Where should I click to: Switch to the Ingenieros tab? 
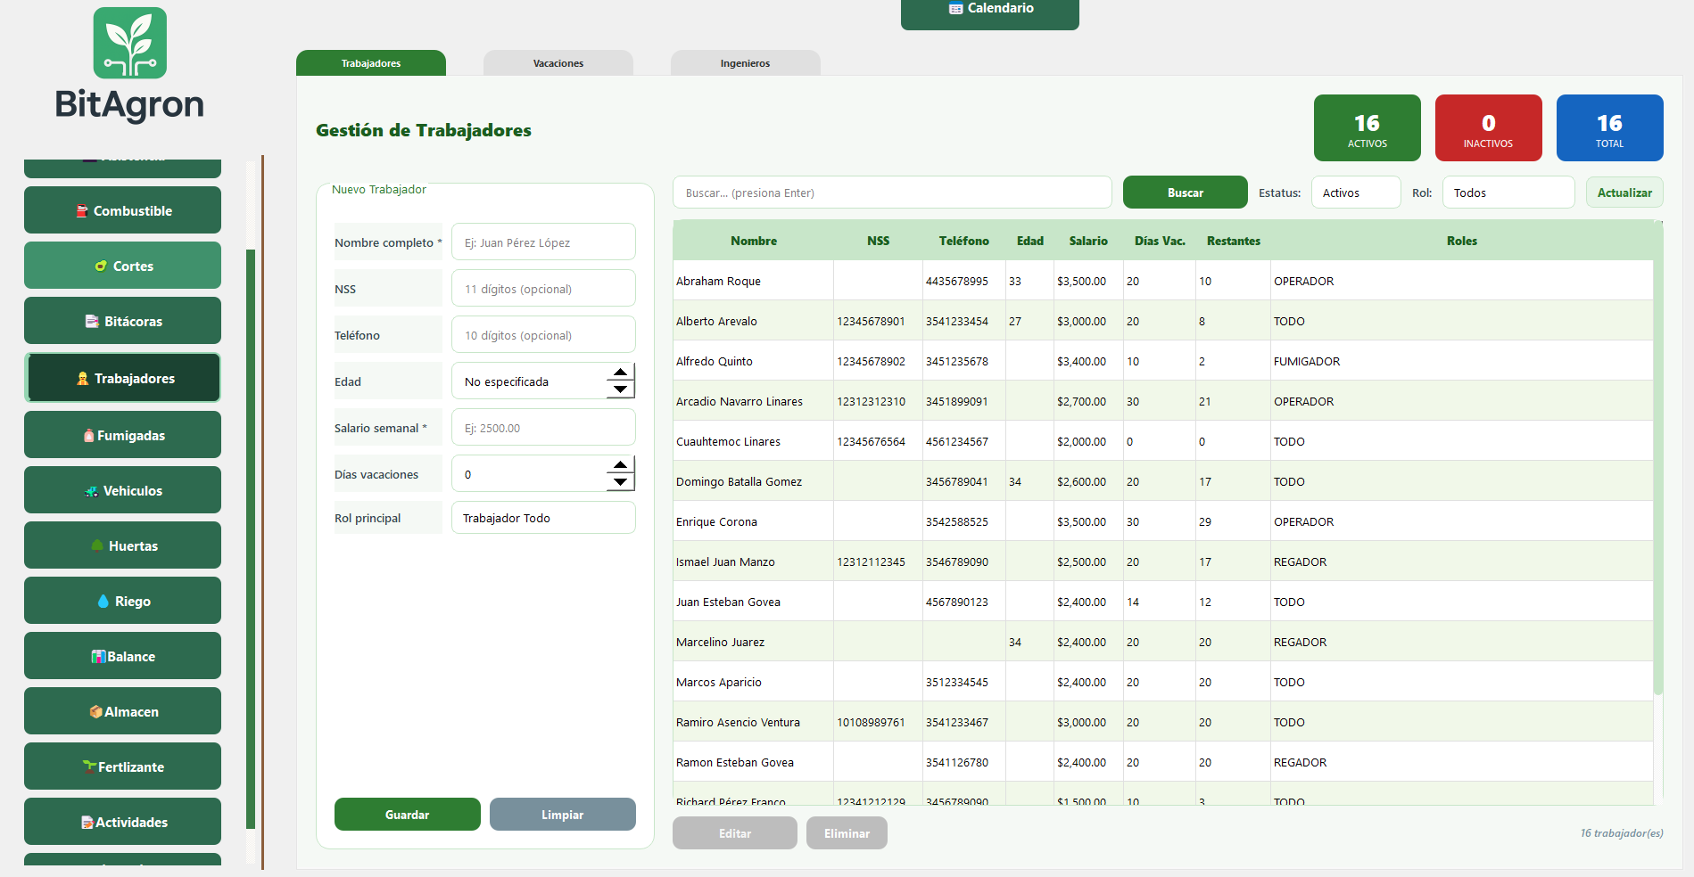(x=746, y=63)
